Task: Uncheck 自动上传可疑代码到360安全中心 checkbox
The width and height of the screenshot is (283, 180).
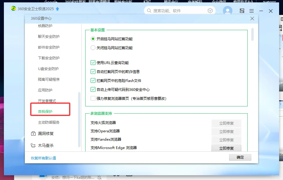Action: pyautogui.click(x=93, y=89)
